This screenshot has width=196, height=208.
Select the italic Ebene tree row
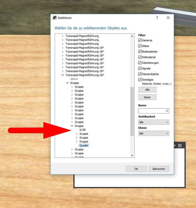pyautogui.click(x=74, y=79)
